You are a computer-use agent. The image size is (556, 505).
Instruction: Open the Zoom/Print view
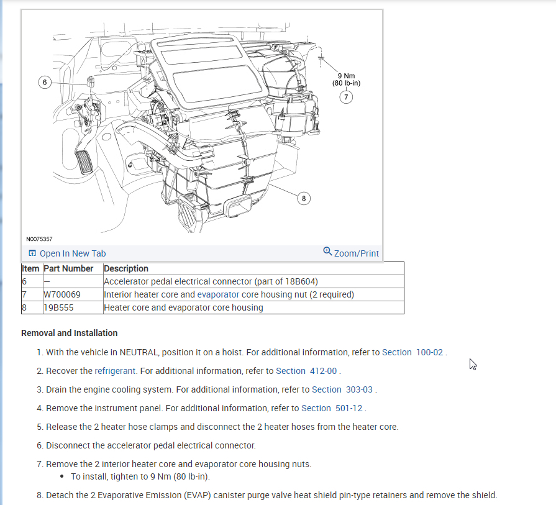pos(357,253)
